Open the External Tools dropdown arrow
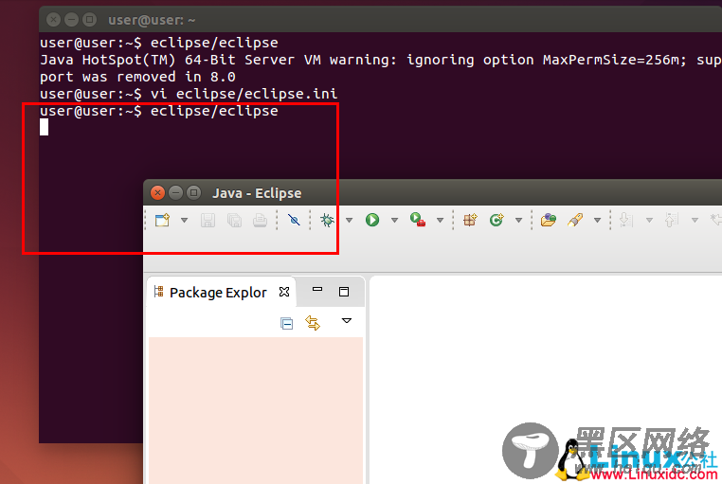 (x=441, y=221)
